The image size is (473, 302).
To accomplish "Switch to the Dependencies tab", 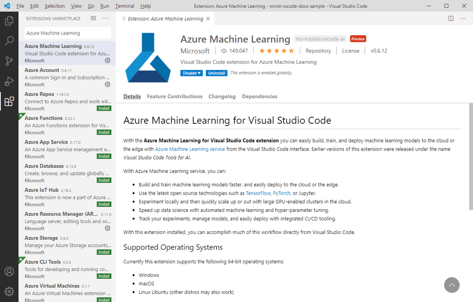I will click(259, 96).
